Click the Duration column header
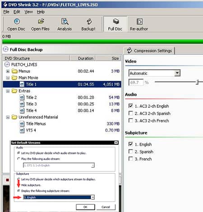The image size is (203, 212). click(x=83, y=58)
